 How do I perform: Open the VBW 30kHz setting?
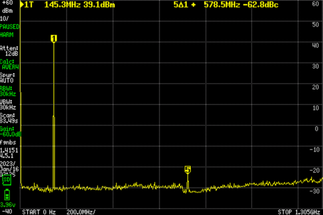point(8,104)
